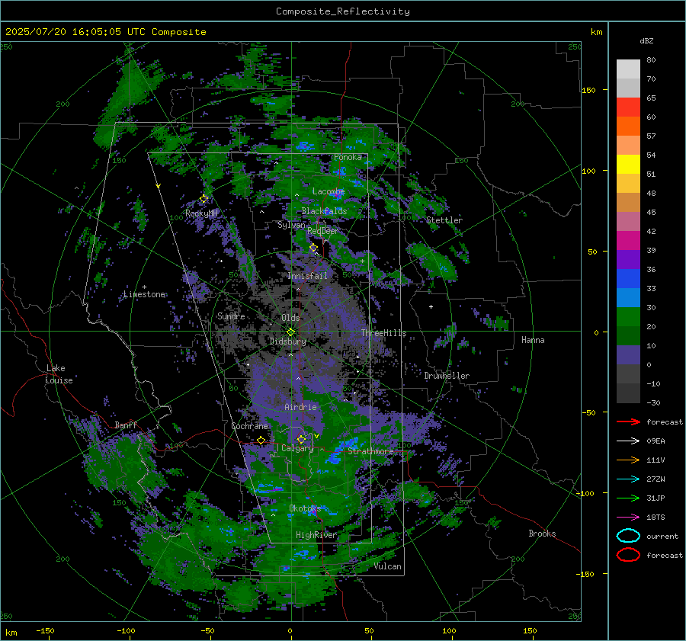
Task: Click the 2025/07/20 16:05:05 UTC timestamp
Action: [x=105, y=32]
